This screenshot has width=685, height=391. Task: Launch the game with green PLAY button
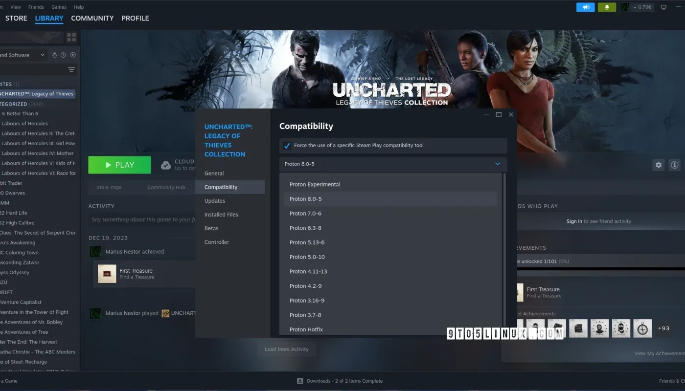pos(119,165)
